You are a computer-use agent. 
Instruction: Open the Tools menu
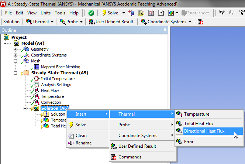(x=60, y=13)
